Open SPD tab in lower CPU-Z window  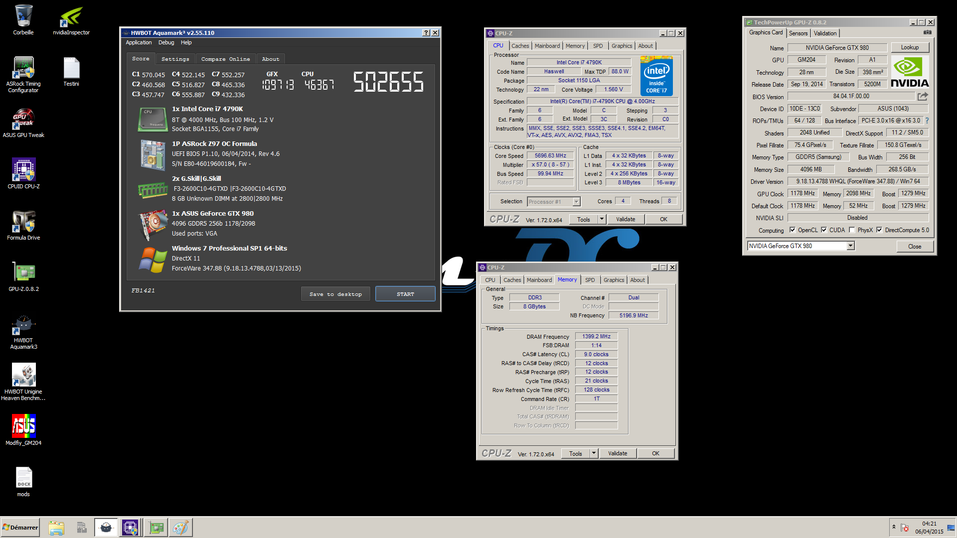point(590,280)
